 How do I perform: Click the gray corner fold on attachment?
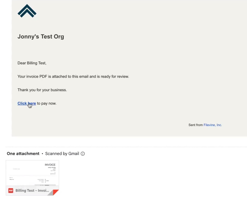click(50, 194)
